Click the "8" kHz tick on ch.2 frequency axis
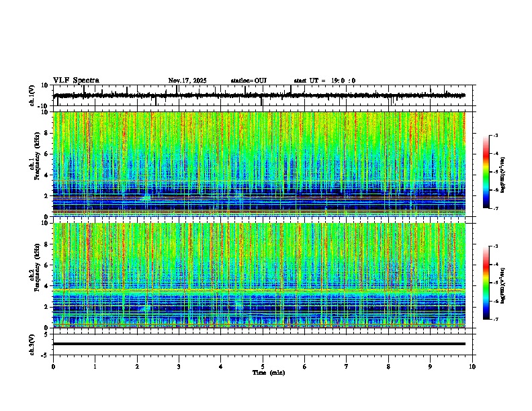This screenshot has height=411, width=532. click(46, 244)
